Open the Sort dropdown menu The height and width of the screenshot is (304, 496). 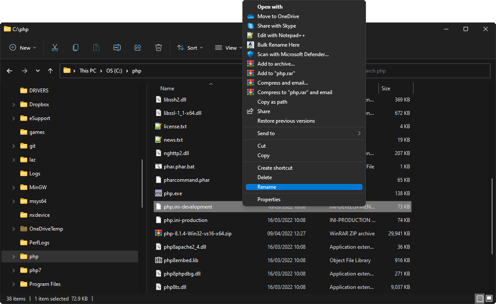click(x=190, y=48)
